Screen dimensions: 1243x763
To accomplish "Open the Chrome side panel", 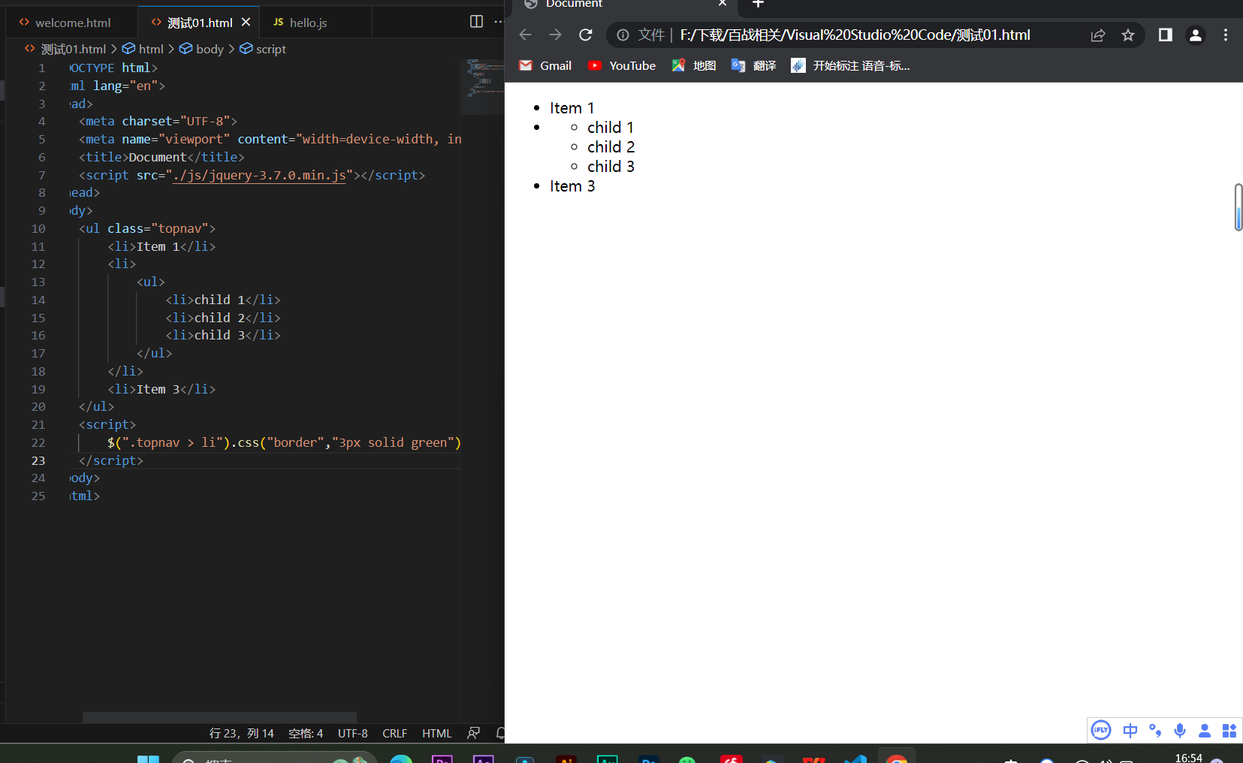I will tap(1165, 35).
